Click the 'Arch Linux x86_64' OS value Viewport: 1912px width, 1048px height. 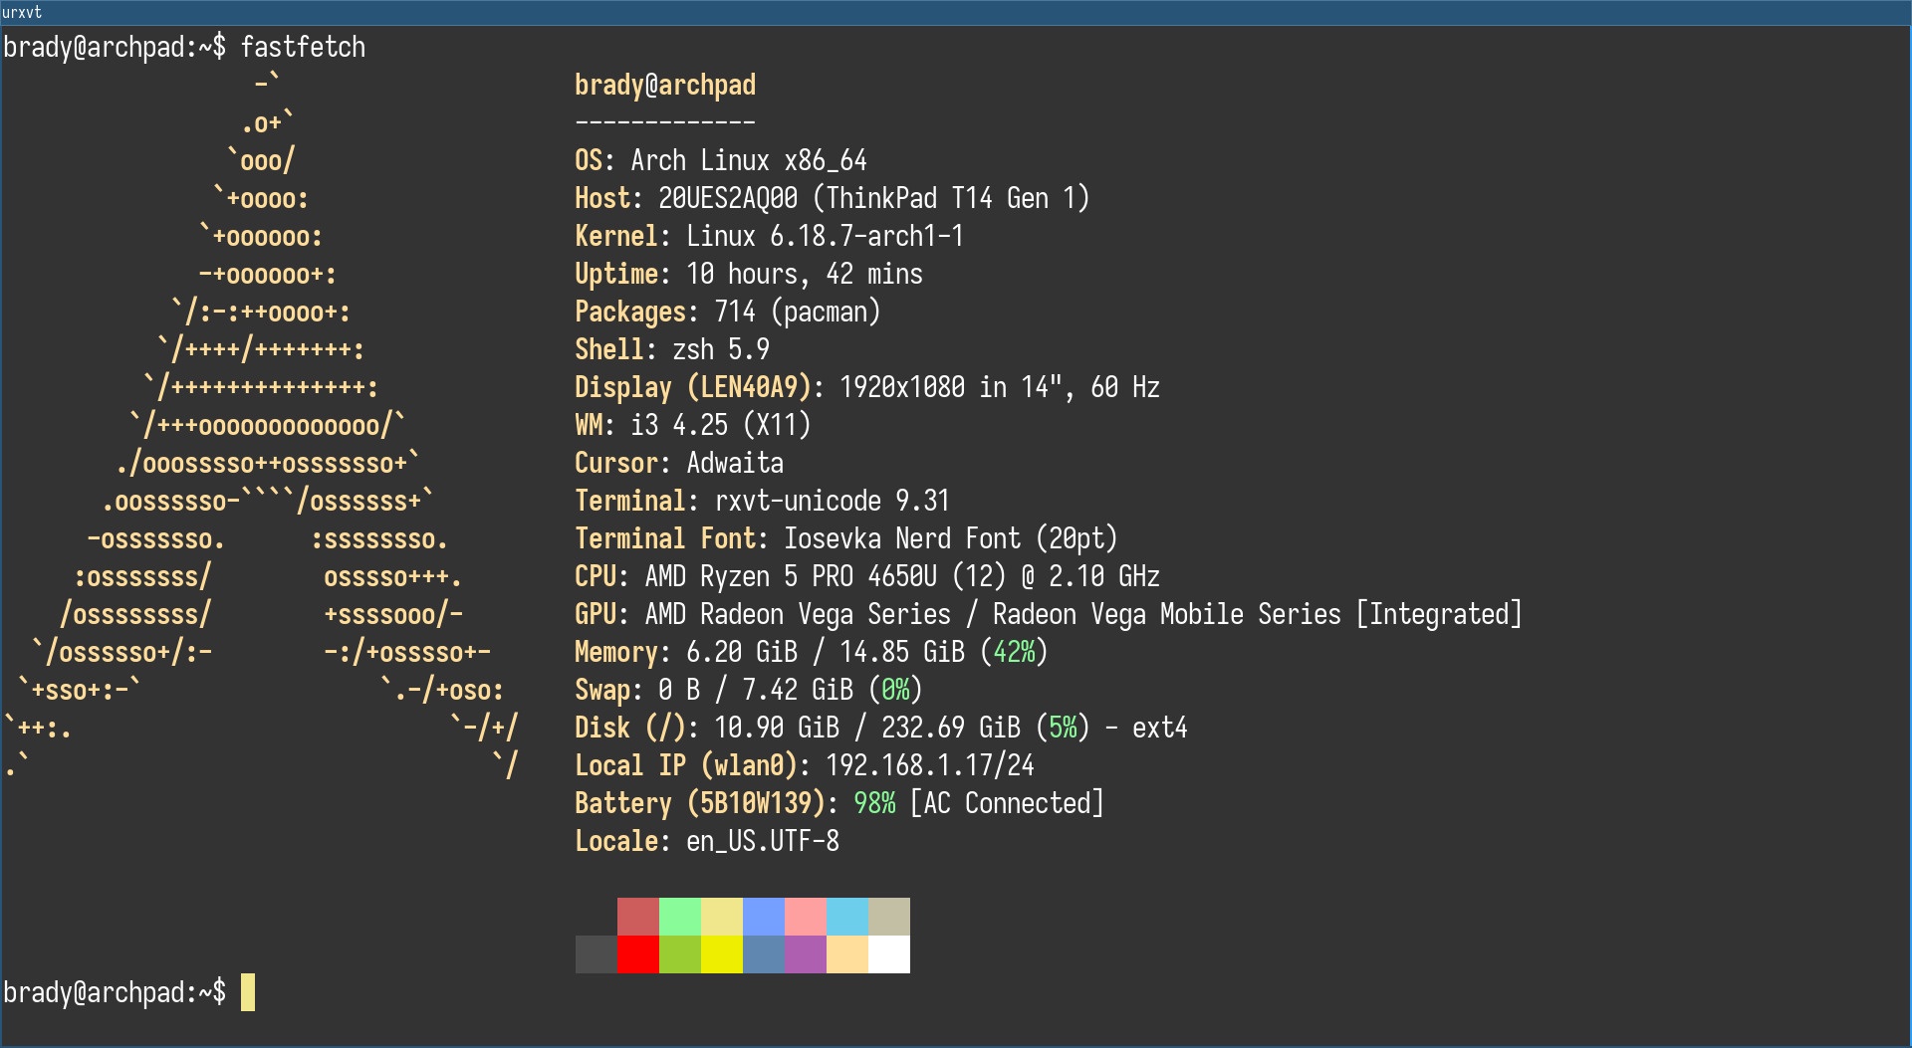749,160
